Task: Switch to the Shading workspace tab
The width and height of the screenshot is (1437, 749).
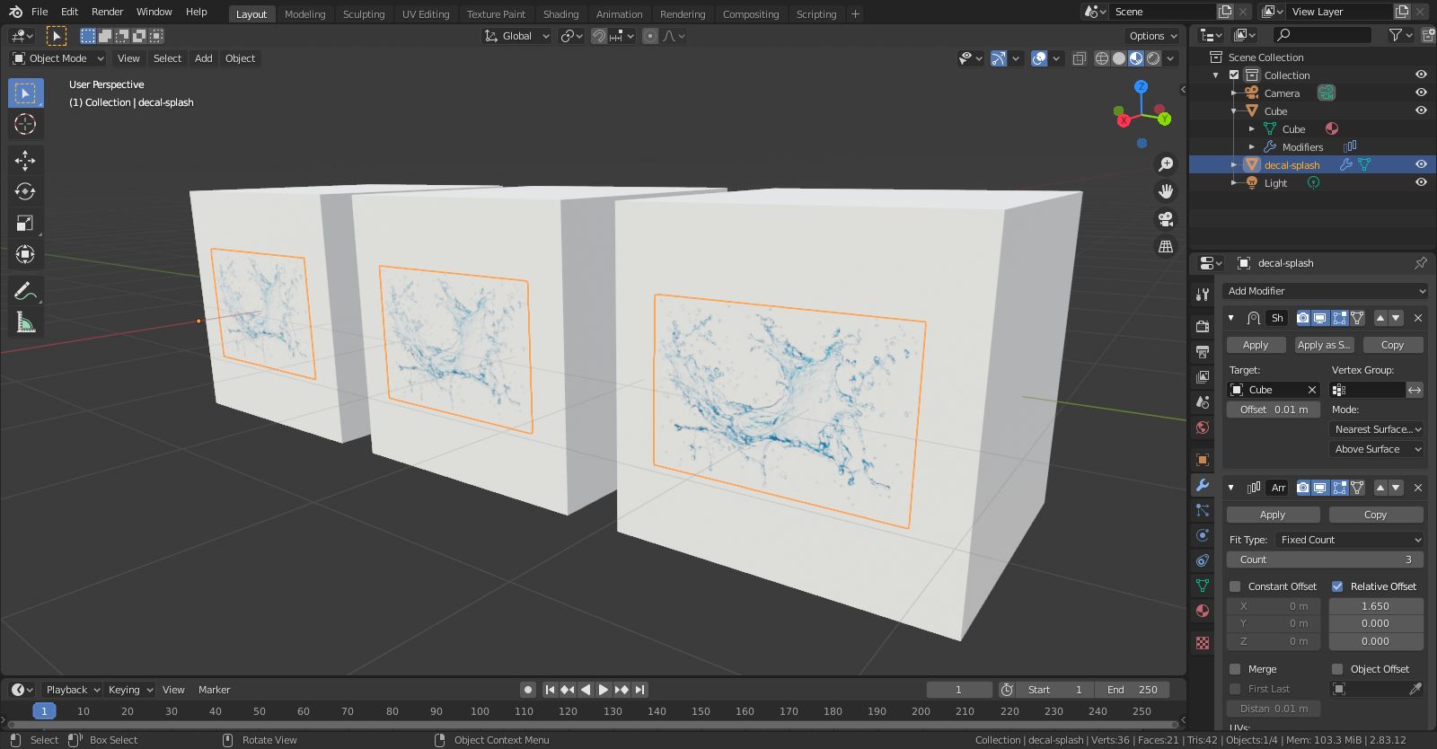Action: point(560,14)
